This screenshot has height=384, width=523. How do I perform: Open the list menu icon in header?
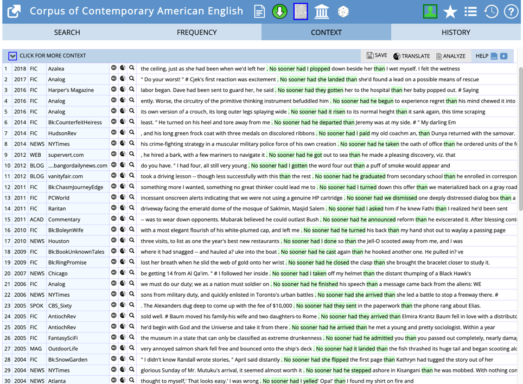tap(470, 12)
